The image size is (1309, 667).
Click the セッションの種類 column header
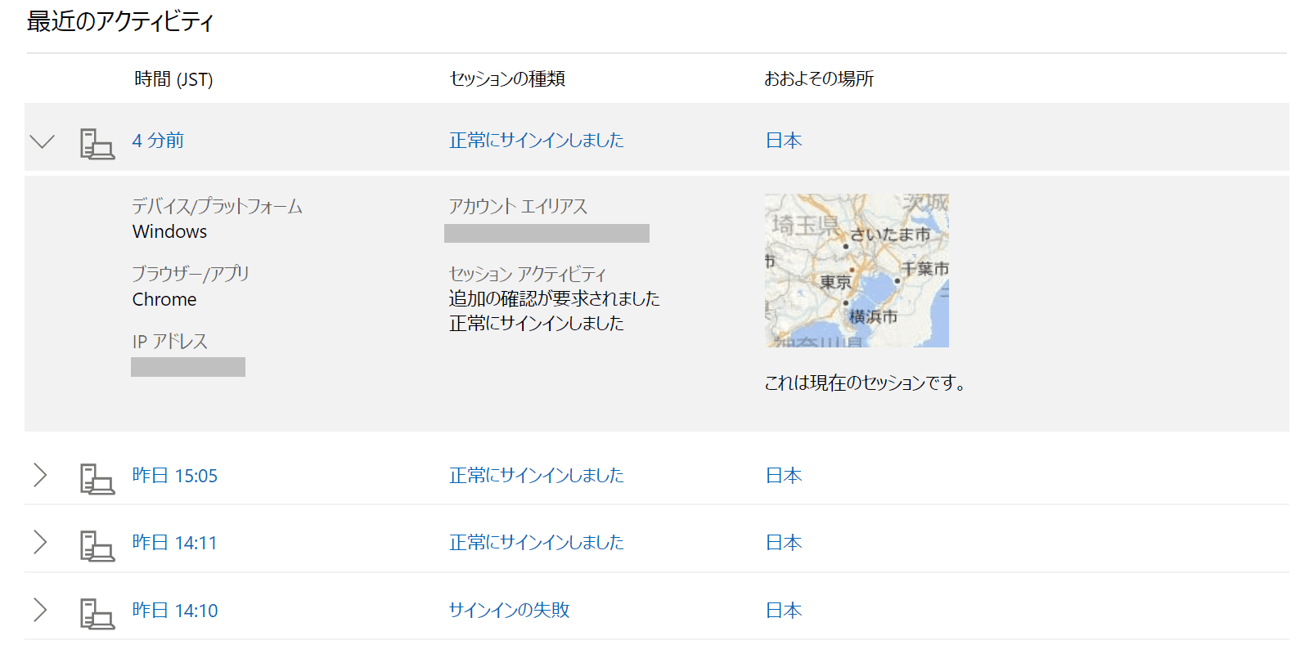point(507,79)
